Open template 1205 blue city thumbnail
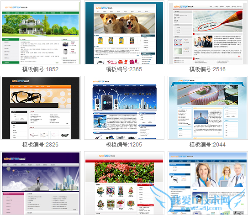 (124, 108)
